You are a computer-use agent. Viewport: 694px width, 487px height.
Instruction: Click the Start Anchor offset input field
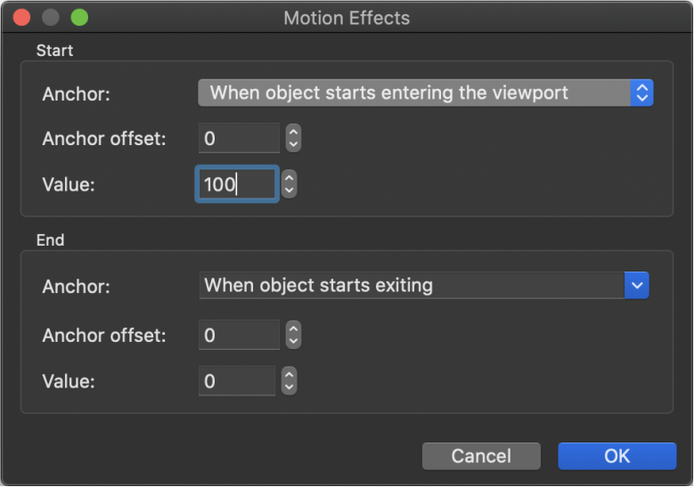(x=239, y=139)
